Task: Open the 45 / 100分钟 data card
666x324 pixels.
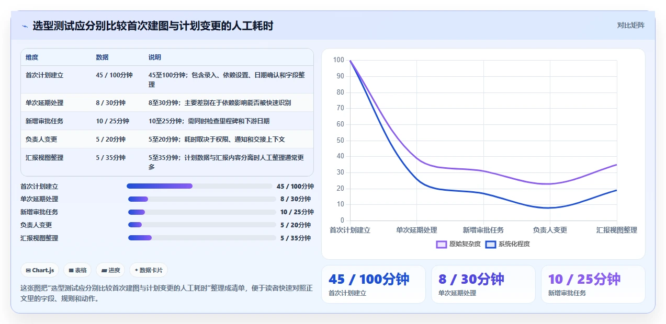Action: tap(373, 284)
